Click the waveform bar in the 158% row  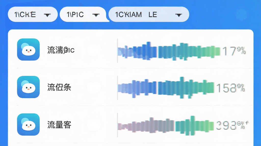click(x=166, y=87)
